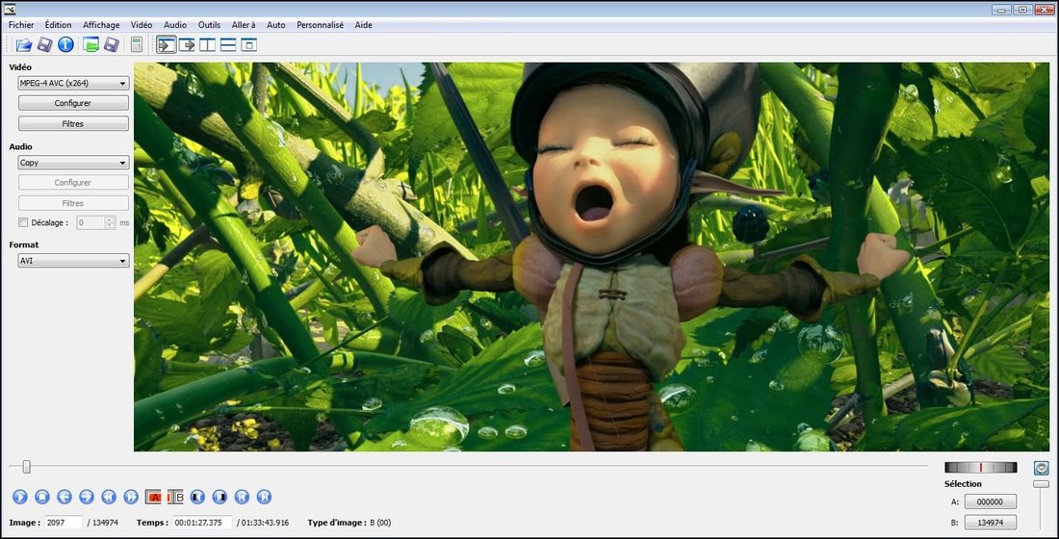
Task: Click selection A button showing 000000
Action: pos(990,501)
